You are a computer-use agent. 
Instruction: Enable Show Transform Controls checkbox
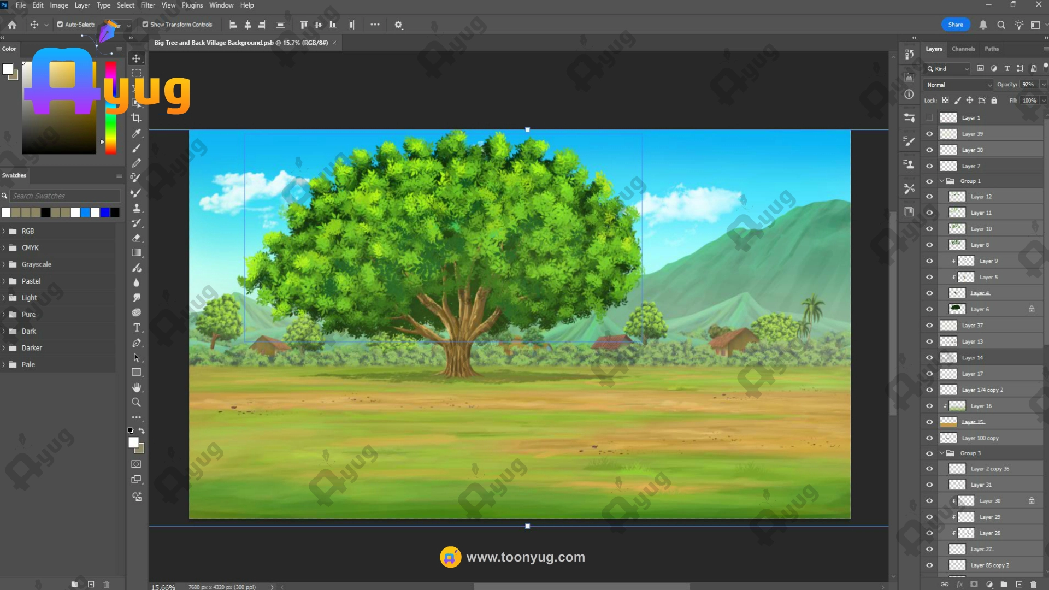pos(145,25)
